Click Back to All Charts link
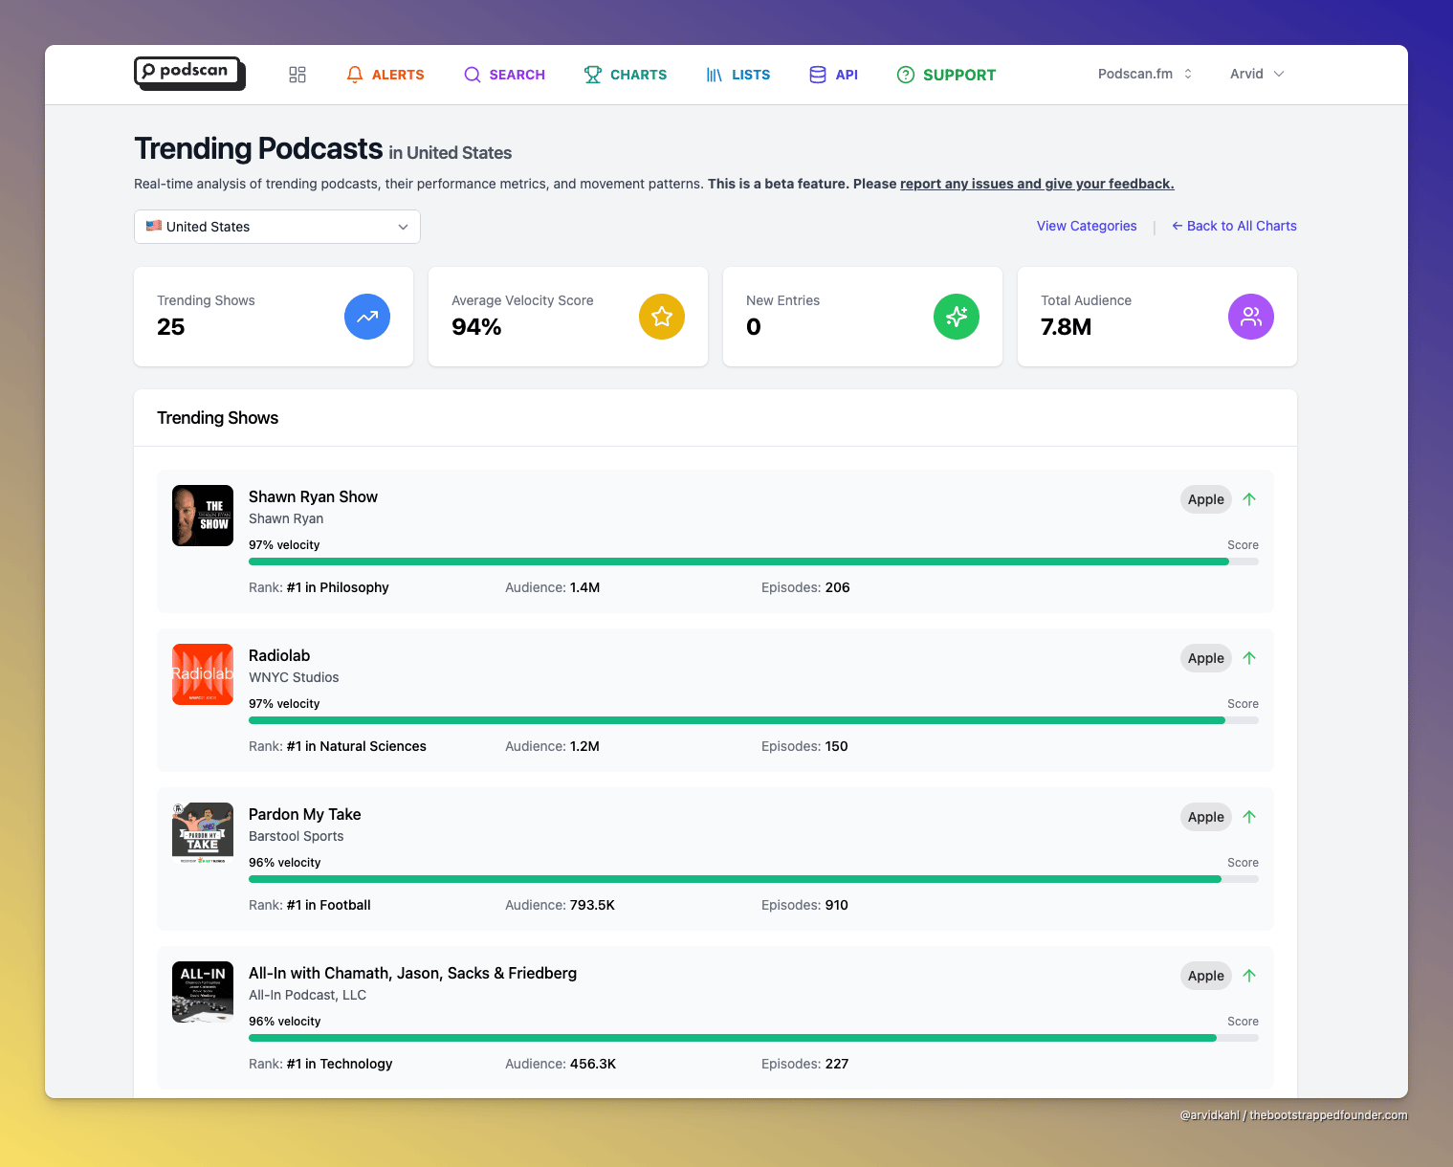This screenshot has width=1453, height=1167. 1234,226
